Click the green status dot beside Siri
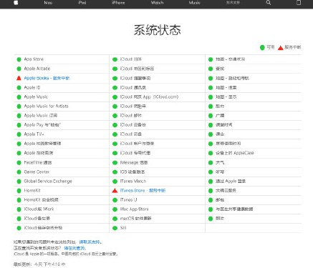 (115, 228)
